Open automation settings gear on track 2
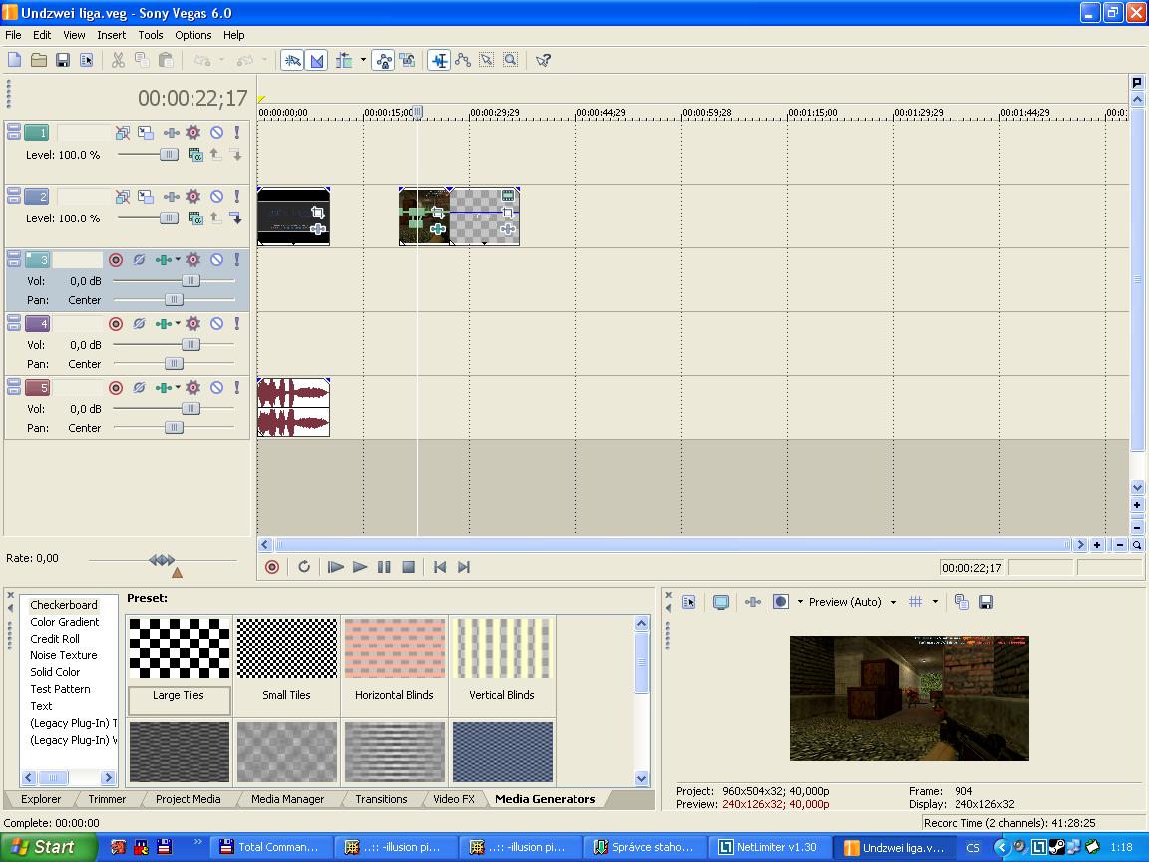The image size is (1149, 862). [192, 197]
